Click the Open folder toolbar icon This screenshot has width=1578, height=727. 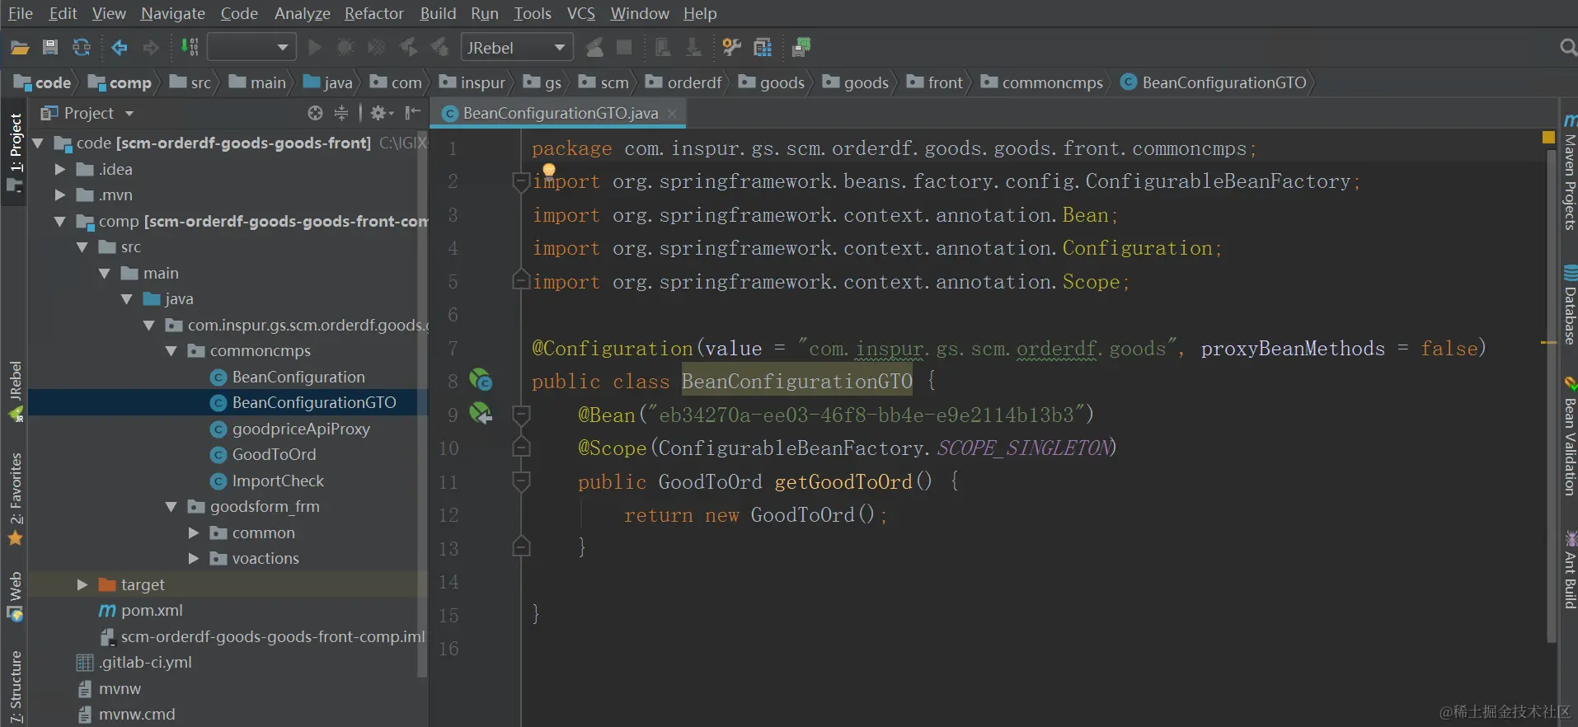(20, 48)
